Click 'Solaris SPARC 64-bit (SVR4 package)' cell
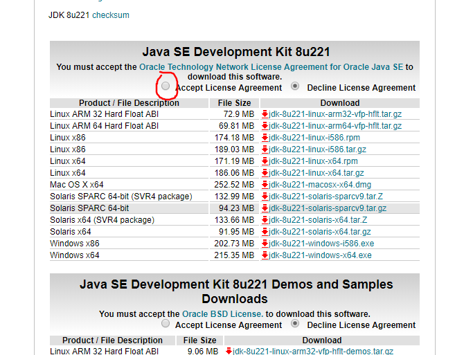This screenshot has height=355, width=473. [x=129, y=197]
